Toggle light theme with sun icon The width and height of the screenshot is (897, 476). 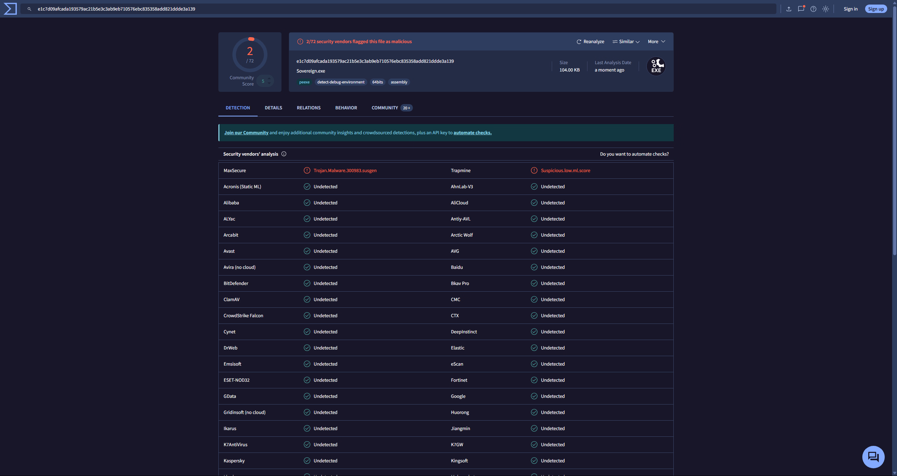[825, 9]
